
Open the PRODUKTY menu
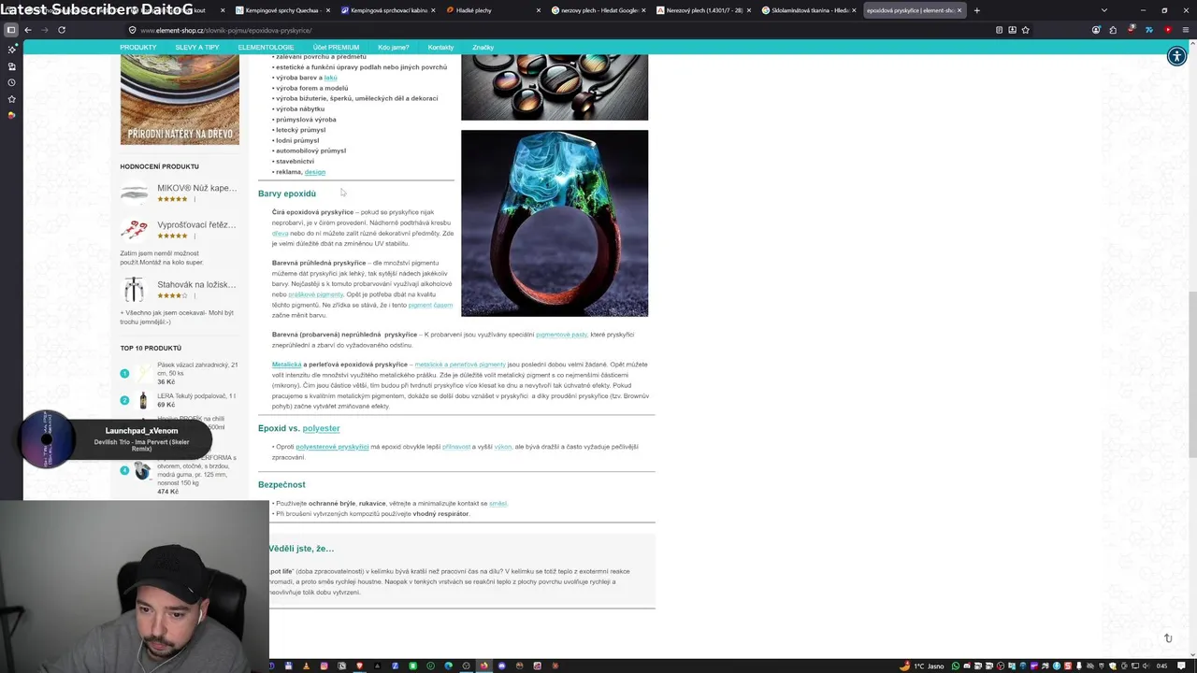tap(138, 47)
